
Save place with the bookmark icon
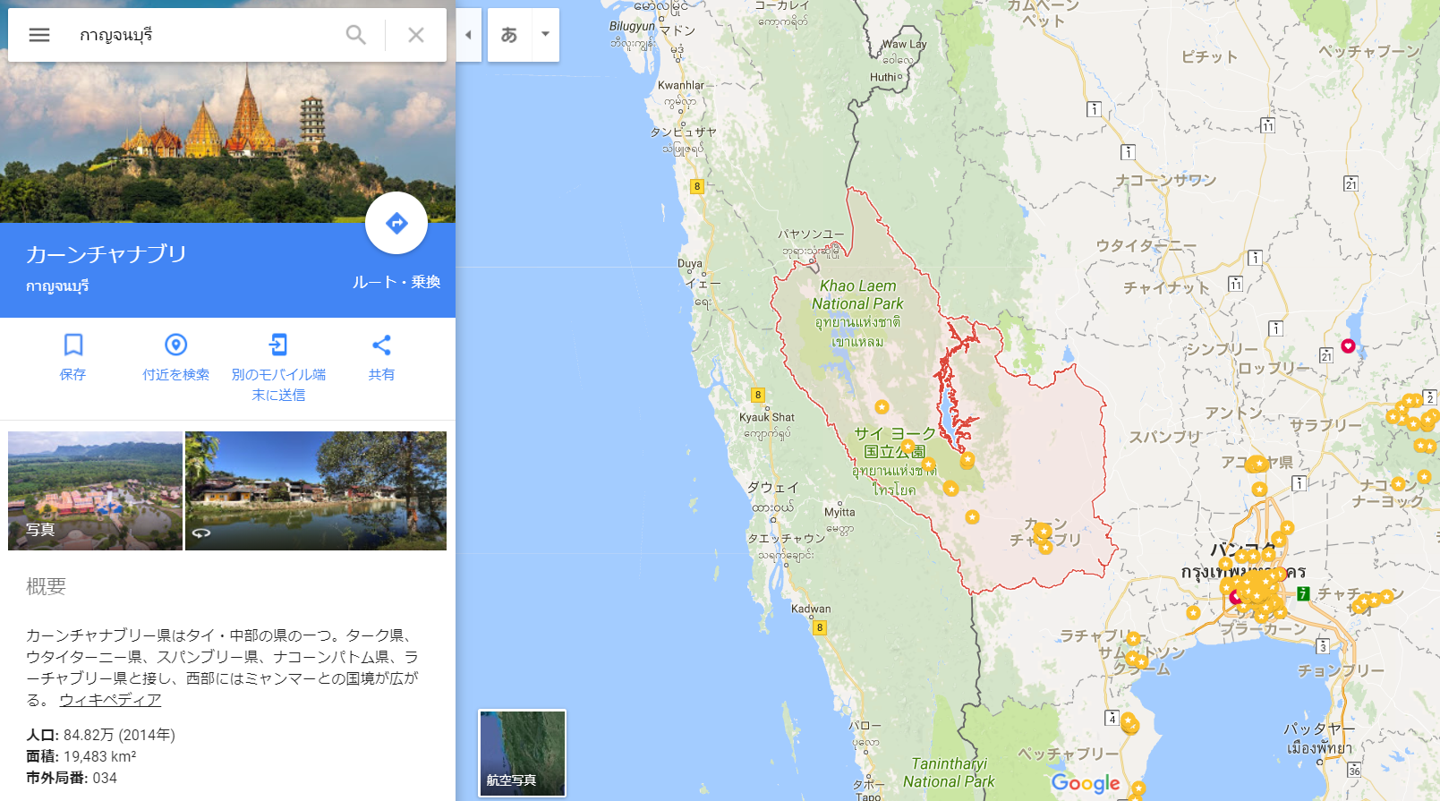[x=73, y=345]
